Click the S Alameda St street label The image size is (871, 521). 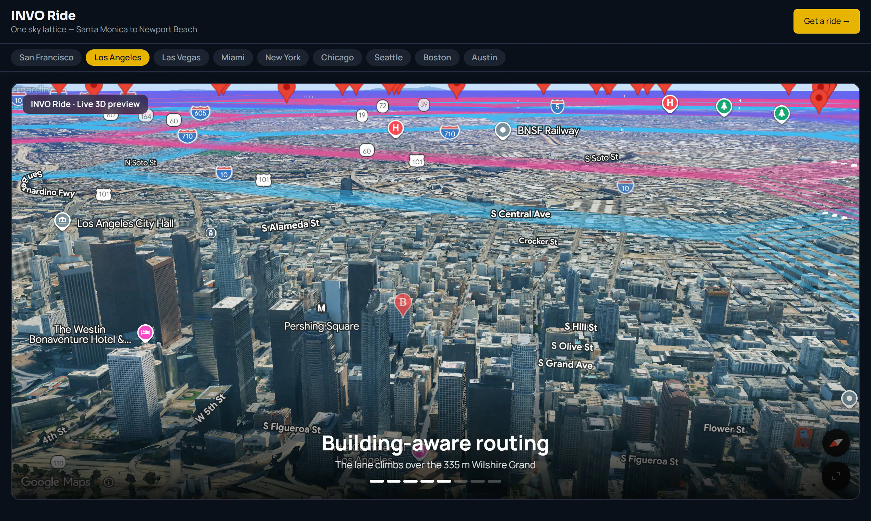(290, 225)
